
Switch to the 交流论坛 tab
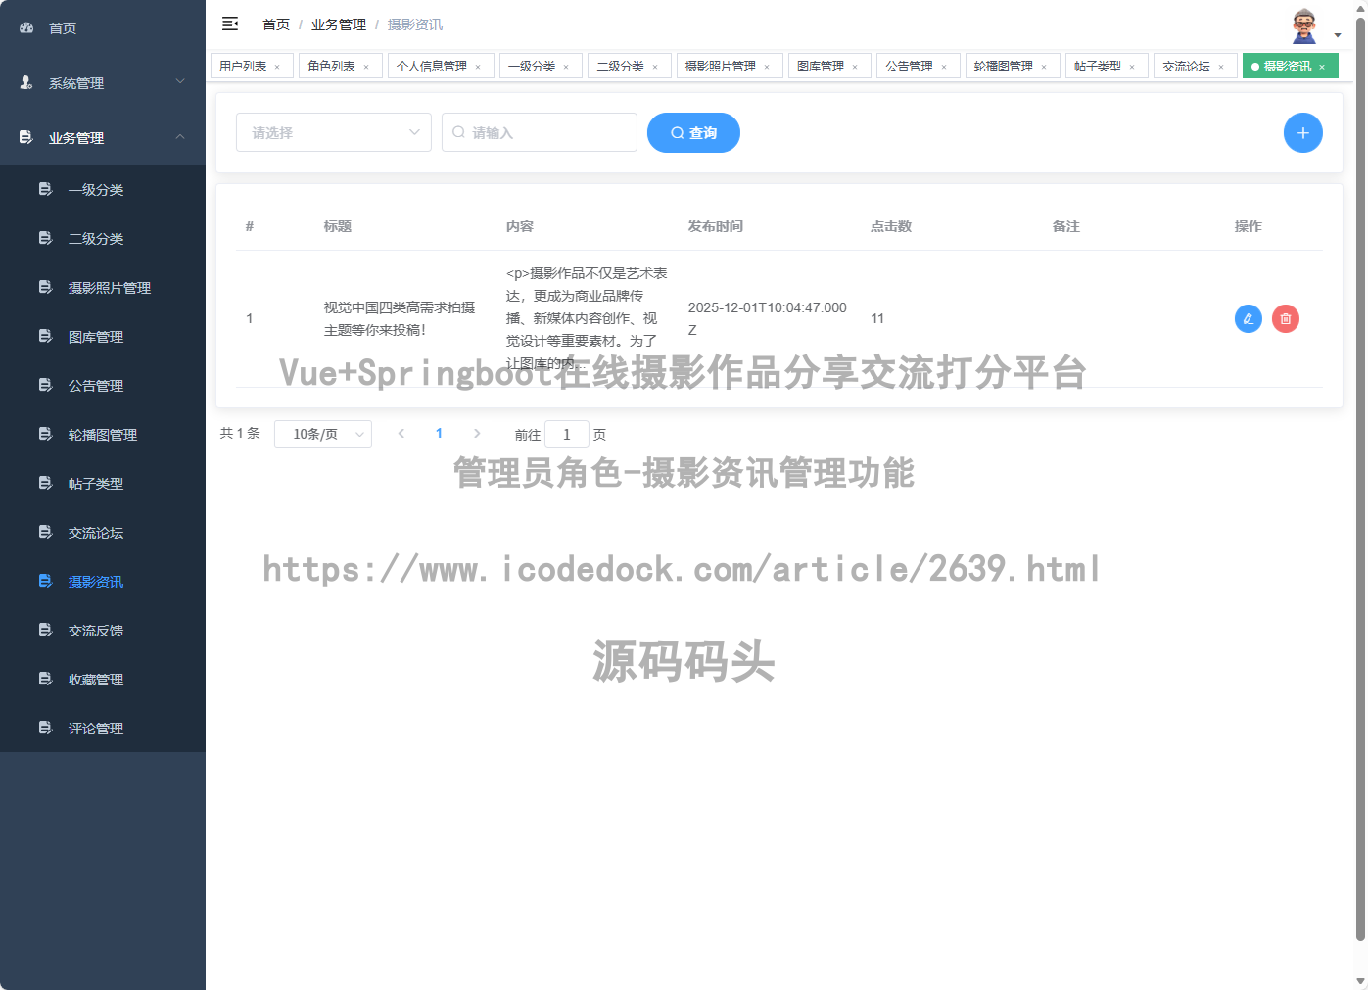pyautogui.click(x=1188, y=66)
